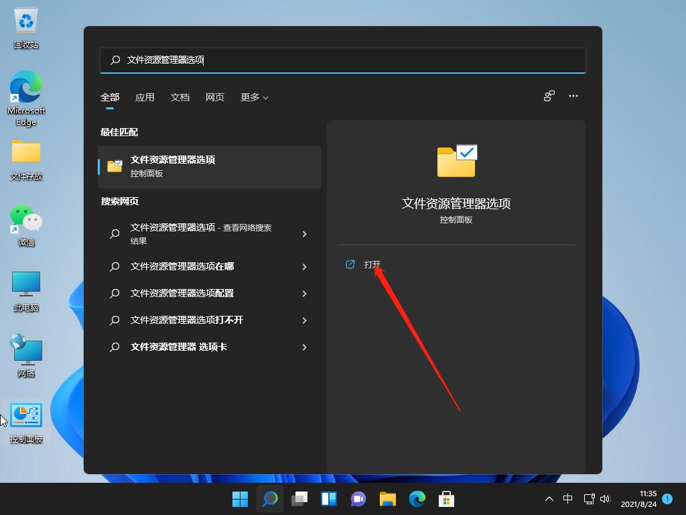Launch Chat from the taskbar
This screenshot has height=515, width=686.
358,499
